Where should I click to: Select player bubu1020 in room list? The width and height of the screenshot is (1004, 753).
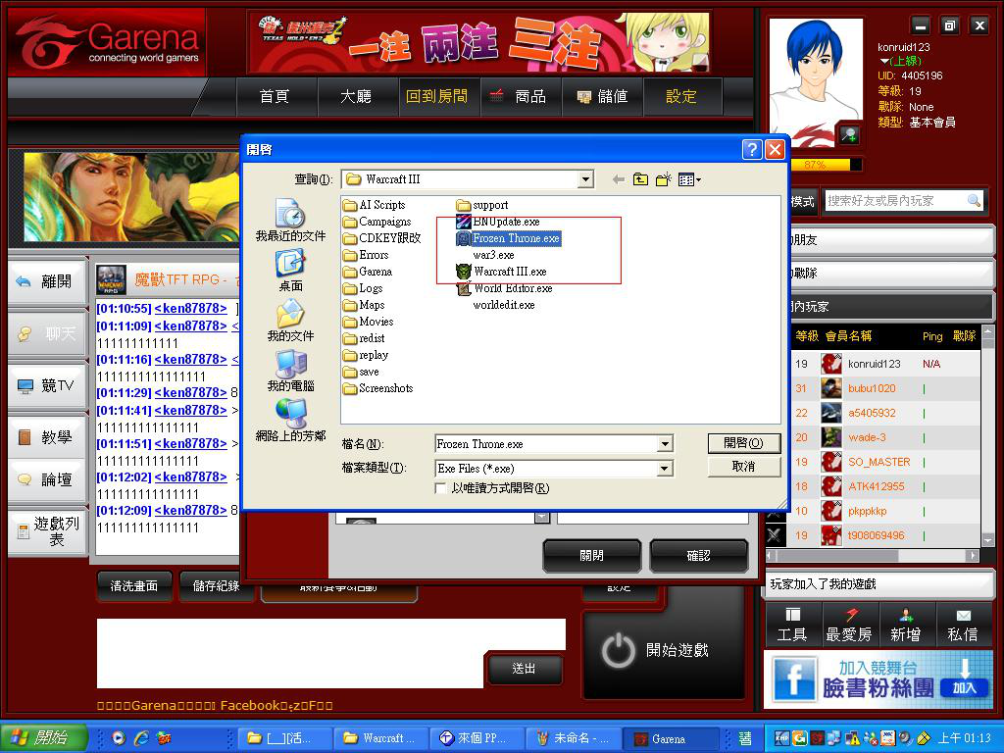(872, 388)
